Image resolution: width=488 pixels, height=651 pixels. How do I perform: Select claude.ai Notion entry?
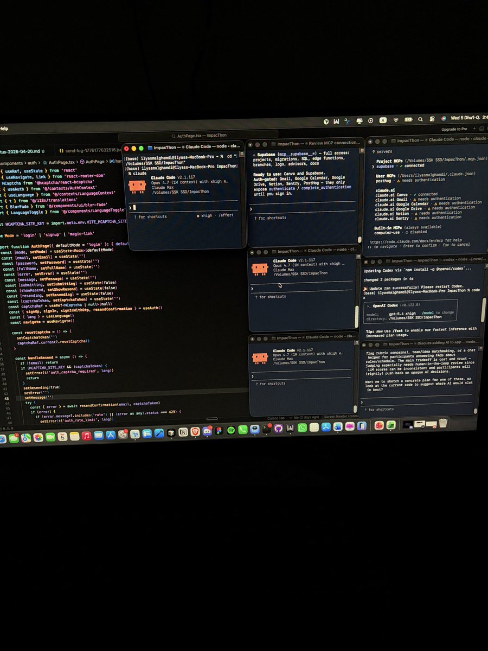pos(418,213)
